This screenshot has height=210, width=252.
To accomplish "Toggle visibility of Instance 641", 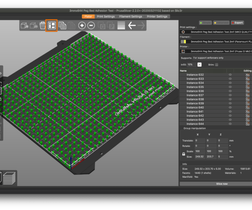I will click(x=230, y=111).
